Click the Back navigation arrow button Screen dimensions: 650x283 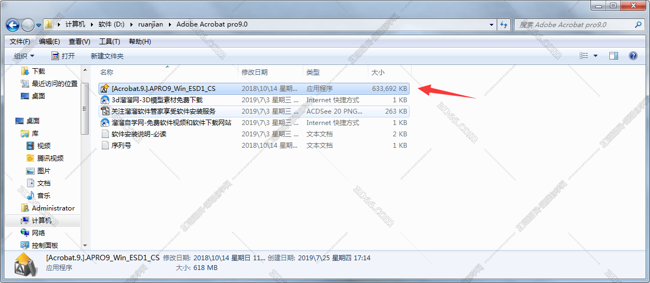[13, 25]
